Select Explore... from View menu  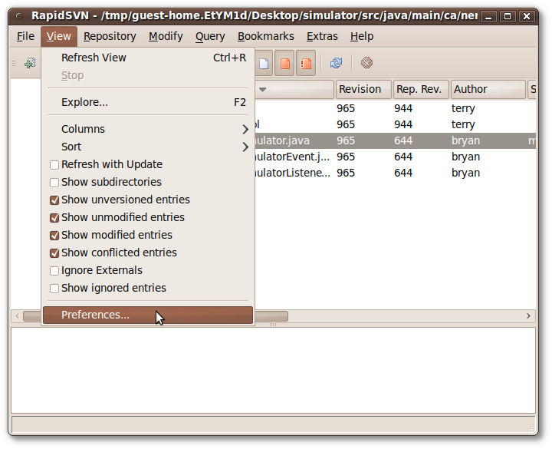148,102
